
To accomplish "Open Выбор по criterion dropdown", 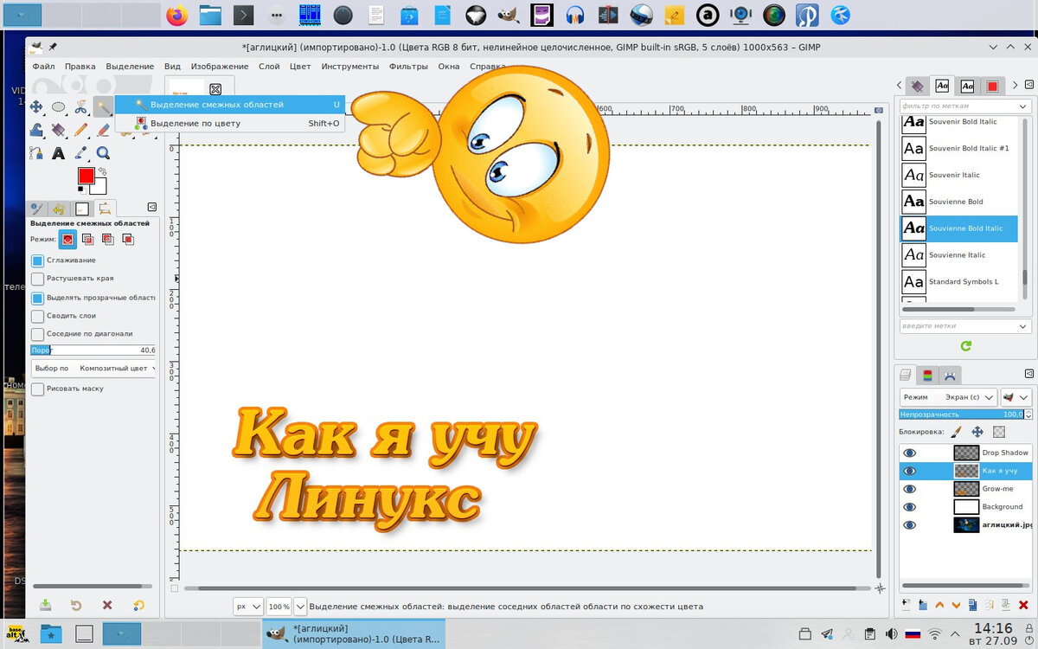I will (x=93, y=369).
